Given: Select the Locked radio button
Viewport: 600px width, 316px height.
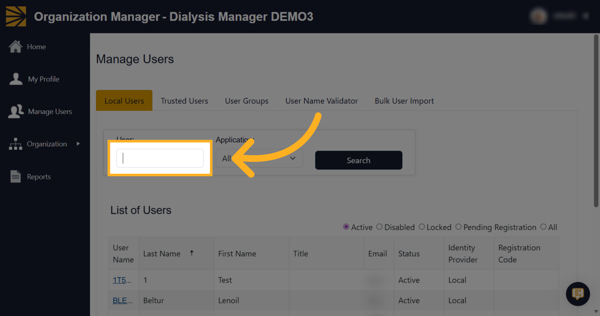Looking at the screenshot, I should (422, 227).
